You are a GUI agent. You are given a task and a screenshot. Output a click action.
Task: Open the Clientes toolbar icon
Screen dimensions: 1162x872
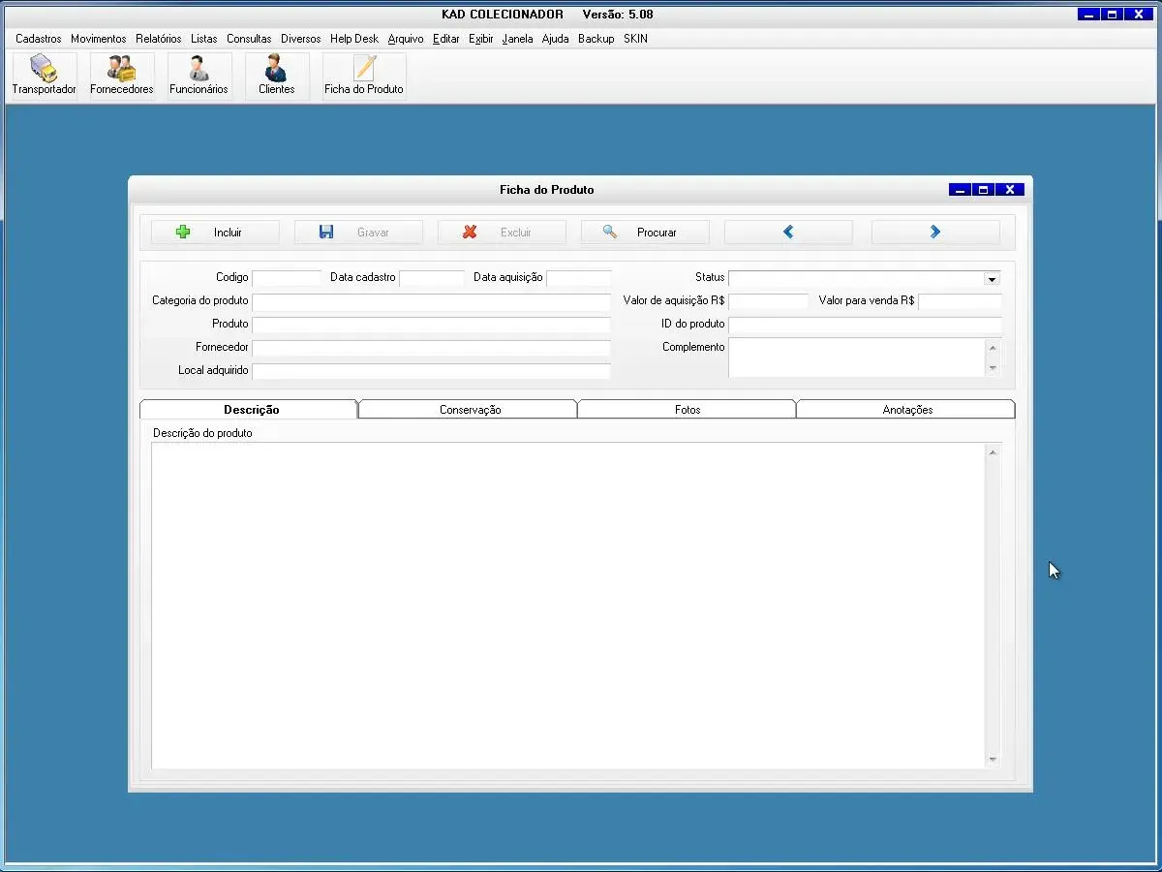276,76
